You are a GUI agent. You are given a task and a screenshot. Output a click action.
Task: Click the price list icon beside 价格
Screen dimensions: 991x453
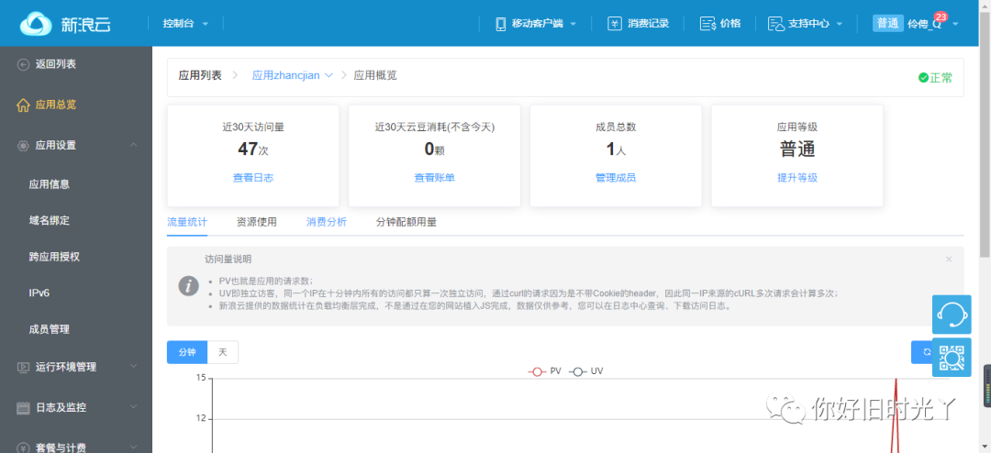click(707, 24)
